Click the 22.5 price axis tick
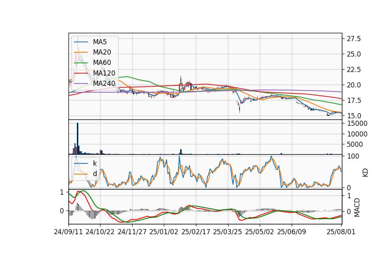The height and width of the screenshot is (273, 380). pos(353,70)
